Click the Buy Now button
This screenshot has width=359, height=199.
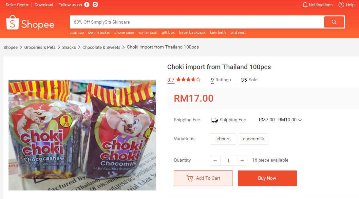coord(267,178)
